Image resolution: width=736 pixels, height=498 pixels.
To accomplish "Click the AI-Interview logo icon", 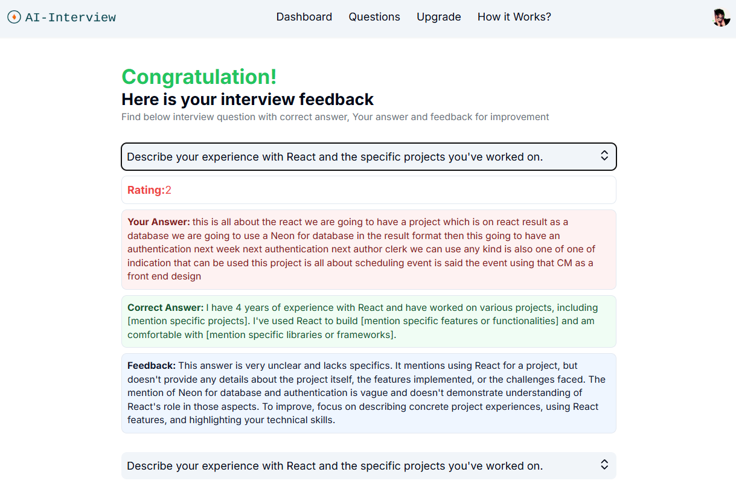I will 14,18.
